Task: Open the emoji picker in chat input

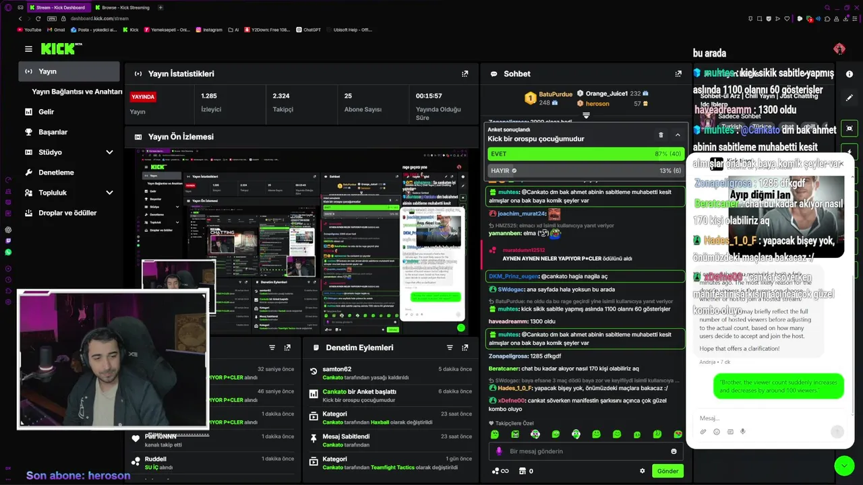Action: [x=674, y=451]
